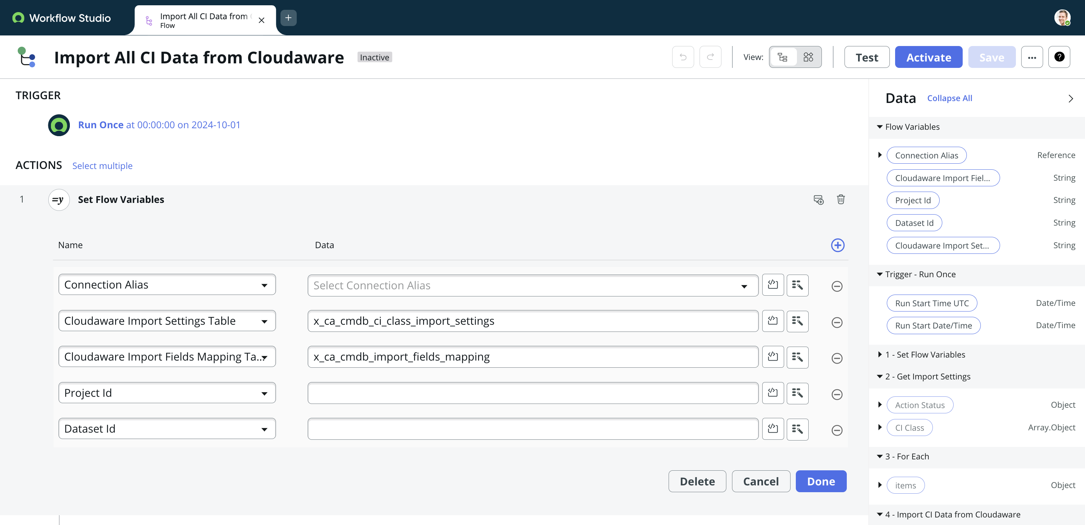Click the Activate button
Viewport: 1085px width, 525px height.
click(x=928, y=57)
